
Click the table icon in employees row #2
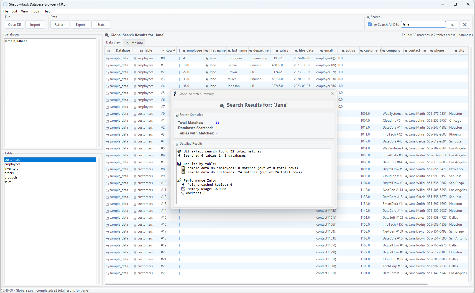coord(135,72)
